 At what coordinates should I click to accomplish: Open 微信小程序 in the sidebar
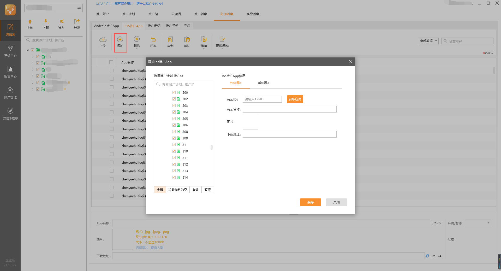10,114
